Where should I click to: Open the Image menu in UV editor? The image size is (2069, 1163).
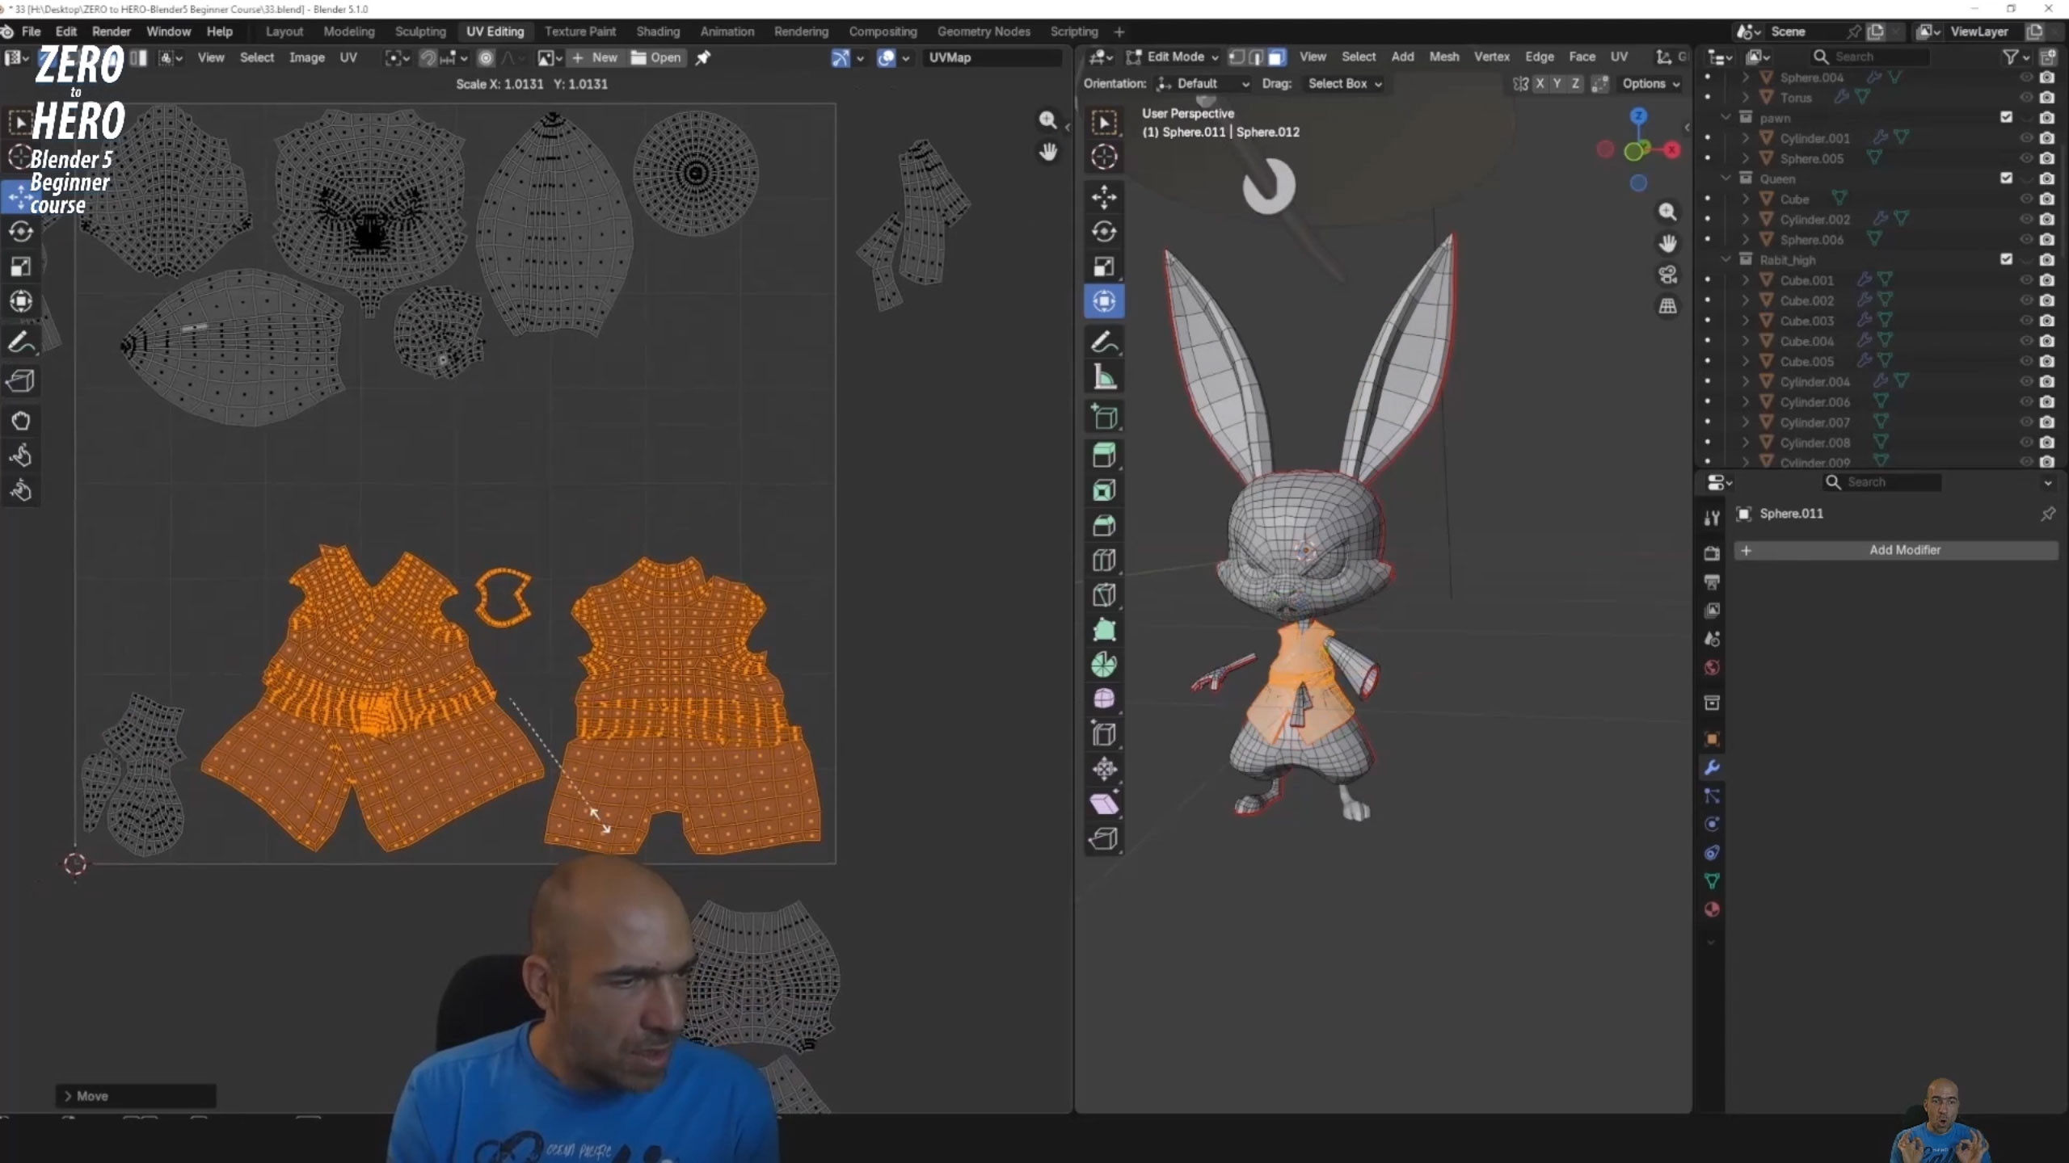coord(307,57)
